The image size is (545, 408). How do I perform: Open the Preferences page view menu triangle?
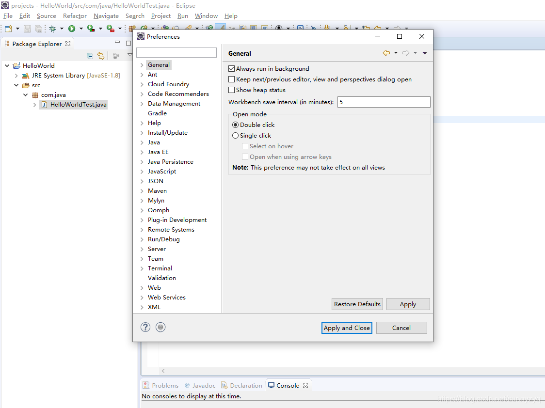coord(425,53)
